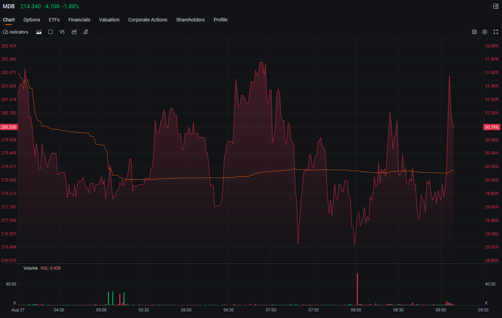Click the -4.100 price change value
The width and height of the screenshot is (502, 318).
tap(52, 7)
